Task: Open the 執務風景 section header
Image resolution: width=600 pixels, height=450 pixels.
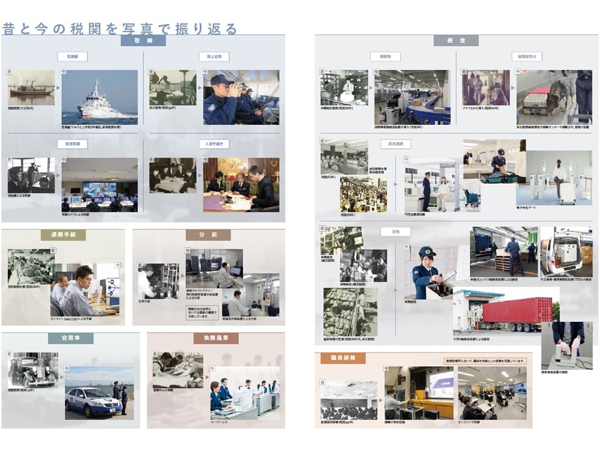Action: (x=216, y=338)
